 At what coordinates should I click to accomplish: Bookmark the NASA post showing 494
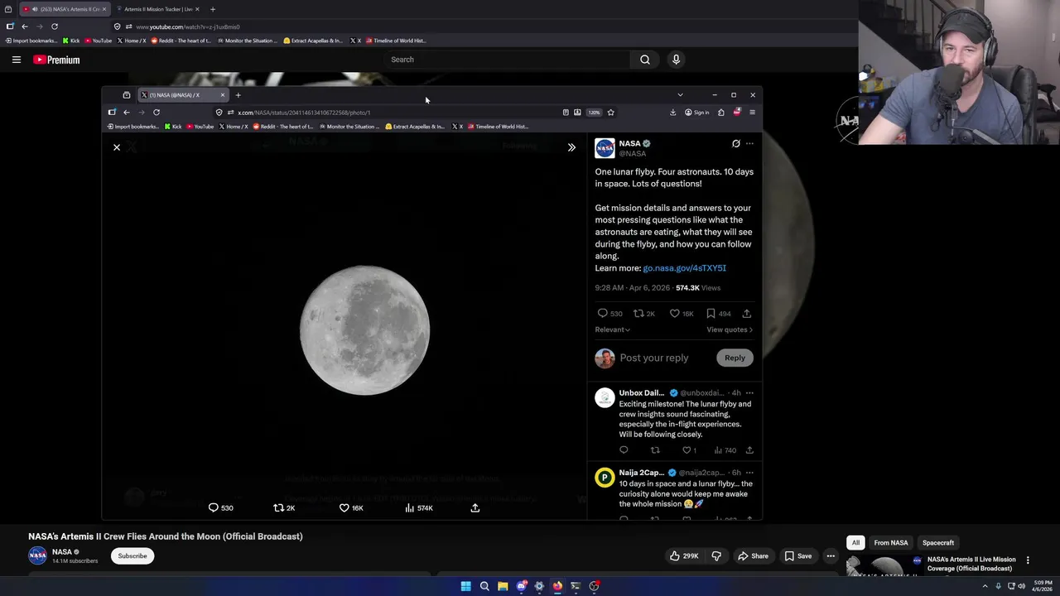pyautogui.click(x=711, y=314)
